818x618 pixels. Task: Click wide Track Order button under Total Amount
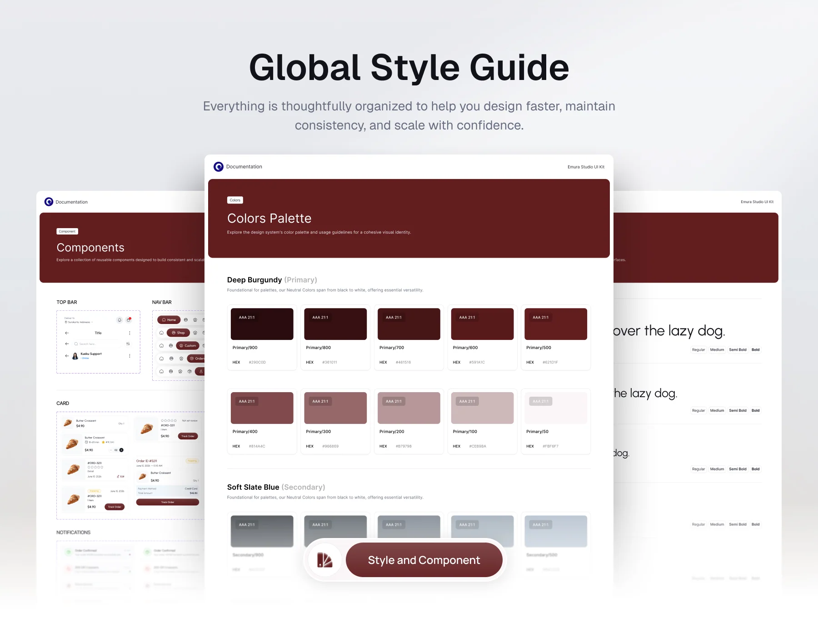click(x=168, y=502)
